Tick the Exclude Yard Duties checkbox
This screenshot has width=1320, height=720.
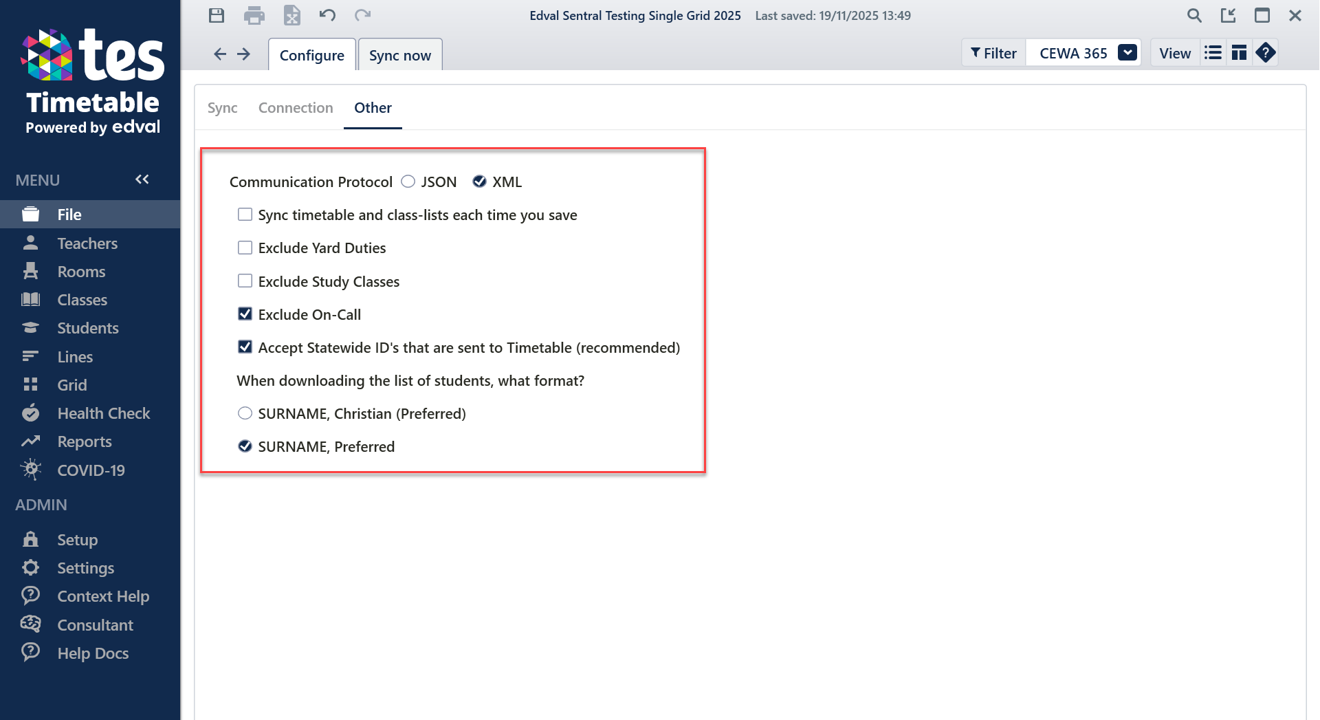[245, 248]
